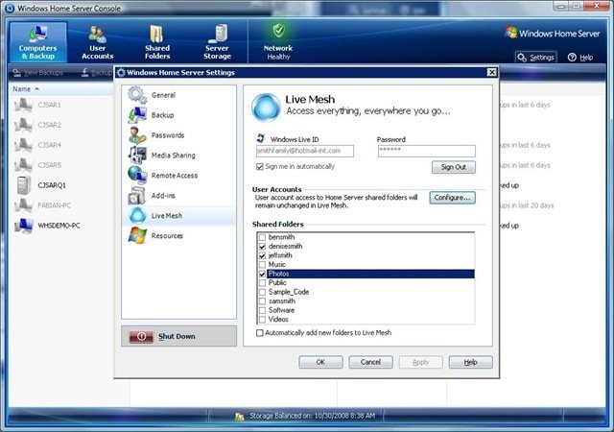Uncheck the jeffsmith folder checkbox
Viewport: 614px width, 432px height.
coord(262,255)
